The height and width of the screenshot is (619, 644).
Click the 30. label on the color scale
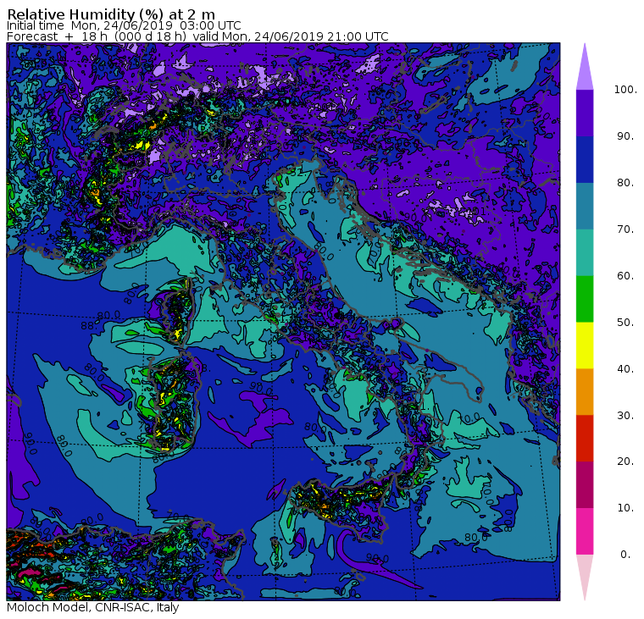point(625,416)
